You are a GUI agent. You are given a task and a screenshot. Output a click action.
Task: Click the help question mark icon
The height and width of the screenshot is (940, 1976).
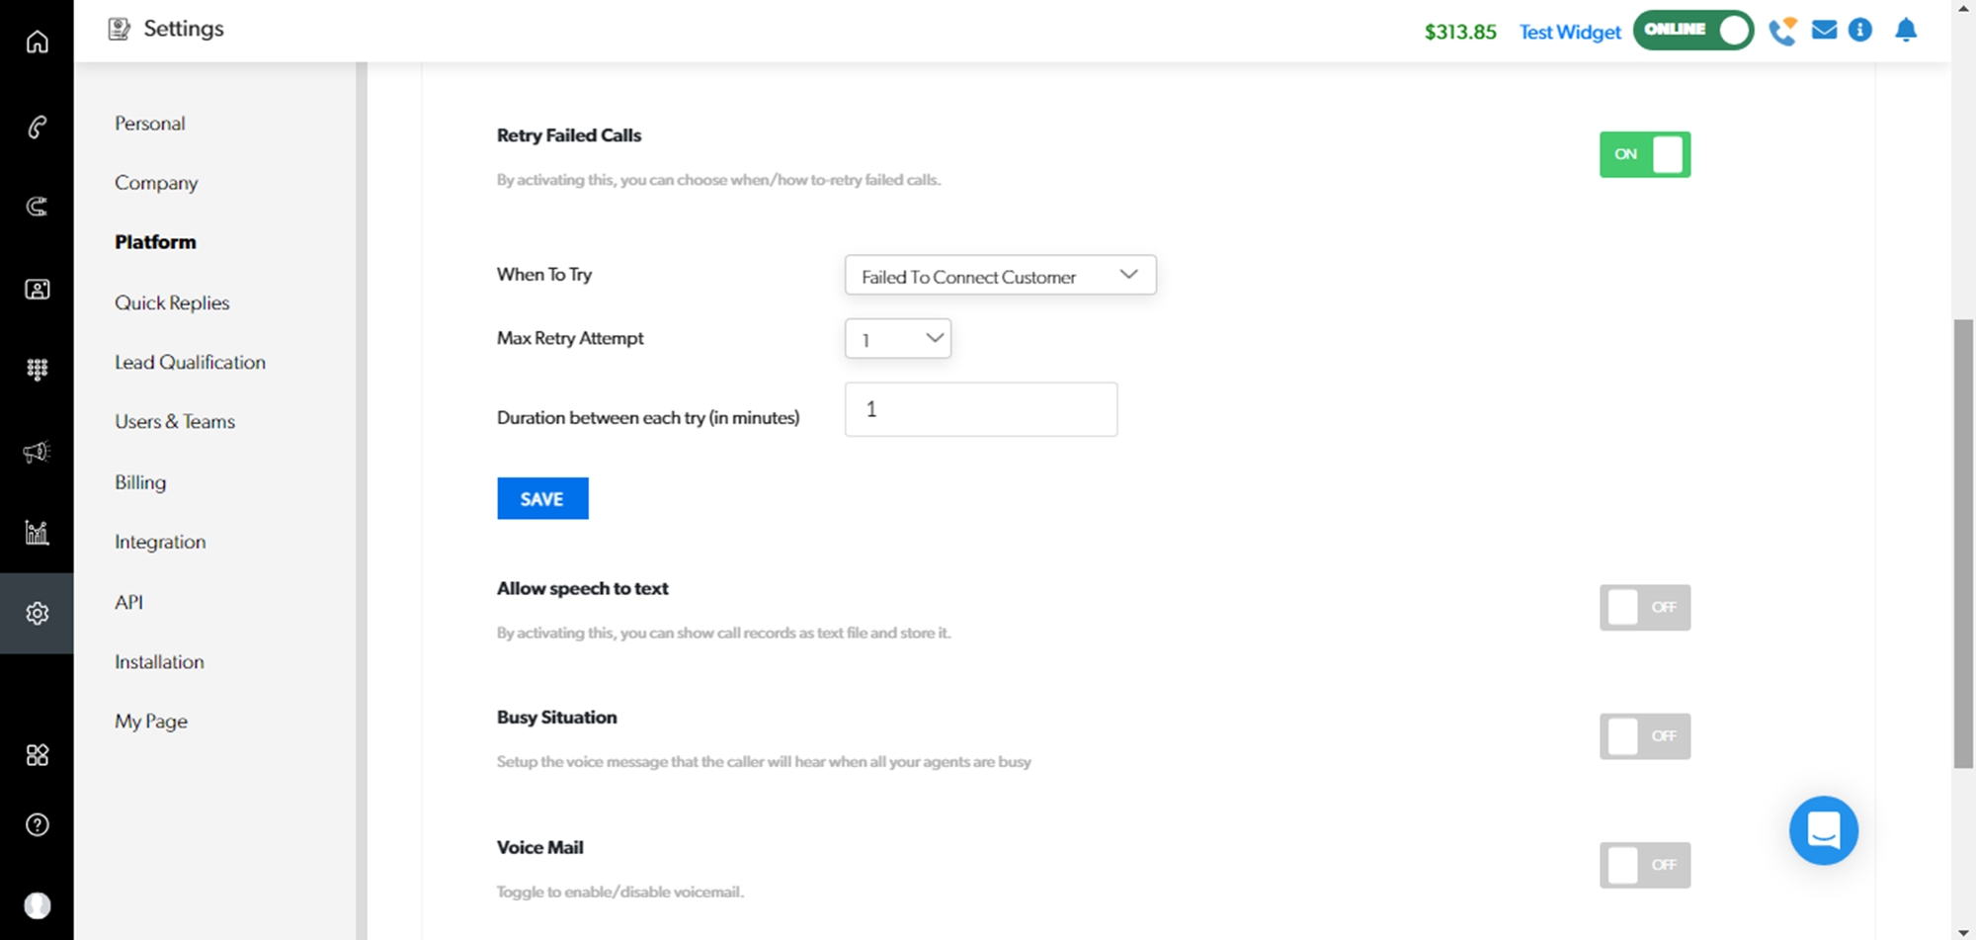pyautogui.click(x=37, y=825)
